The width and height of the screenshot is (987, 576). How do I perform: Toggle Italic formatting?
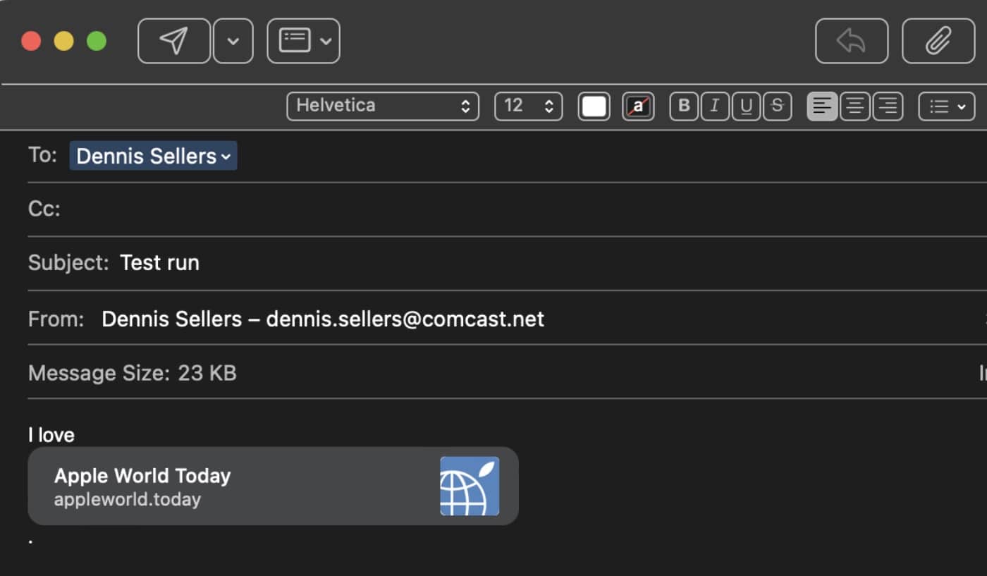click(715, 106)
